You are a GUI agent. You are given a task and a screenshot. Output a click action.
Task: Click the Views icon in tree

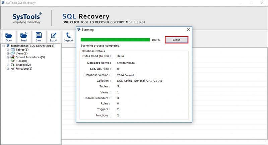12,54
